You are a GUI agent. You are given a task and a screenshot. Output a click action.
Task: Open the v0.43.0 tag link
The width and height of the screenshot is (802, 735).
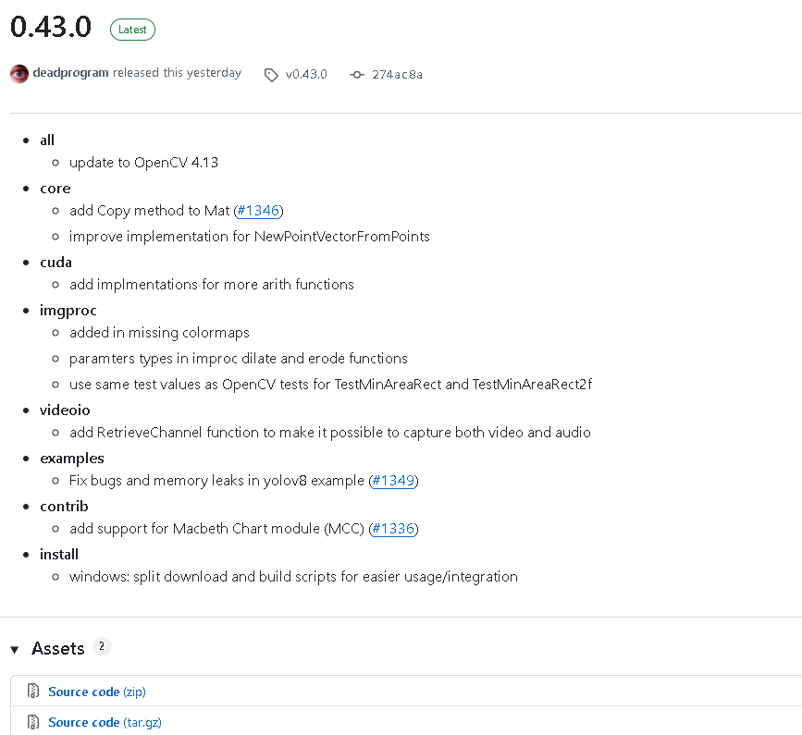tap(306, 74)
